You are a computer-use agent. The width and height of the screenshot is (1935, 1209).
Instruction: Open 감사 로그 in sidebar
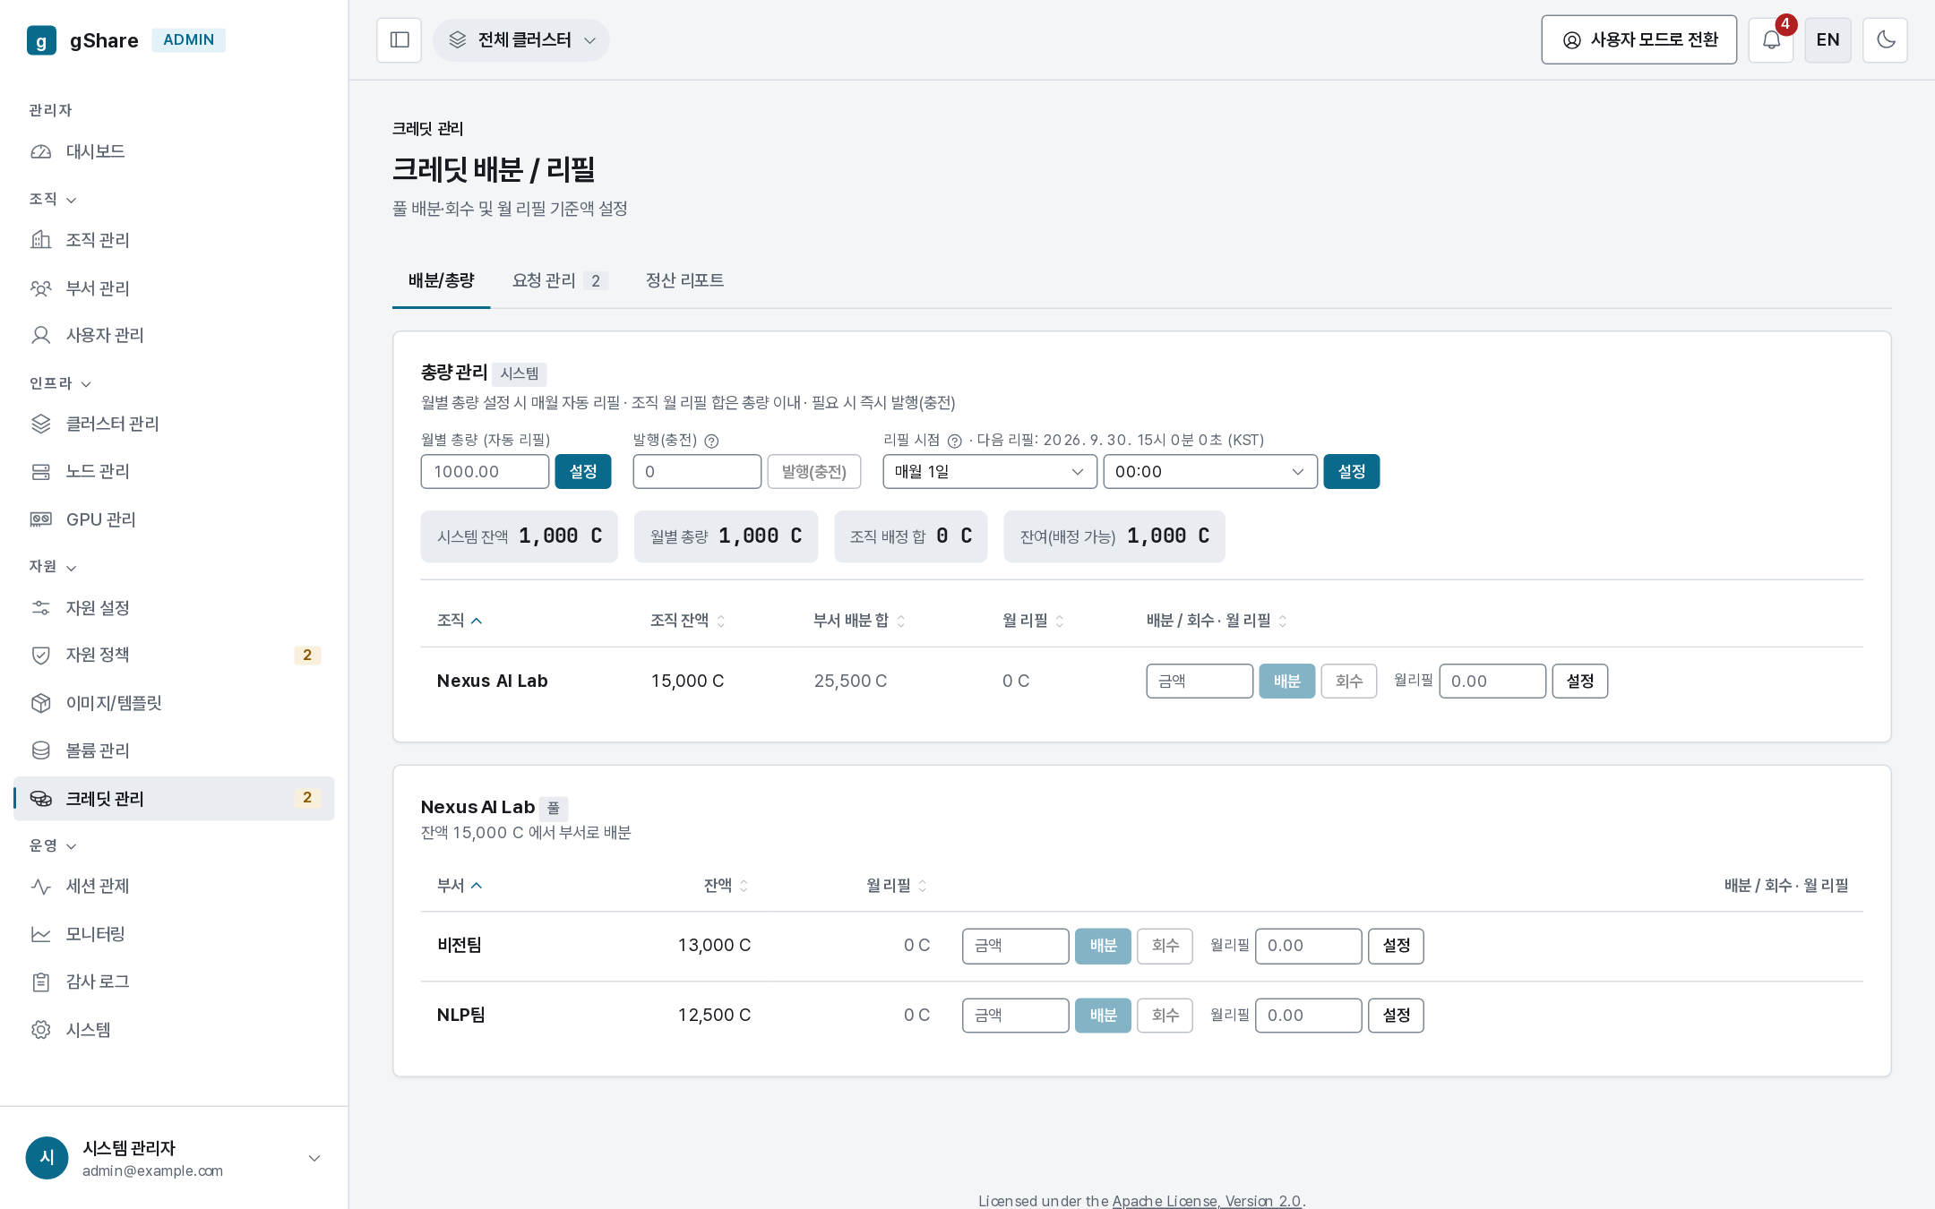tap(174, 982)
